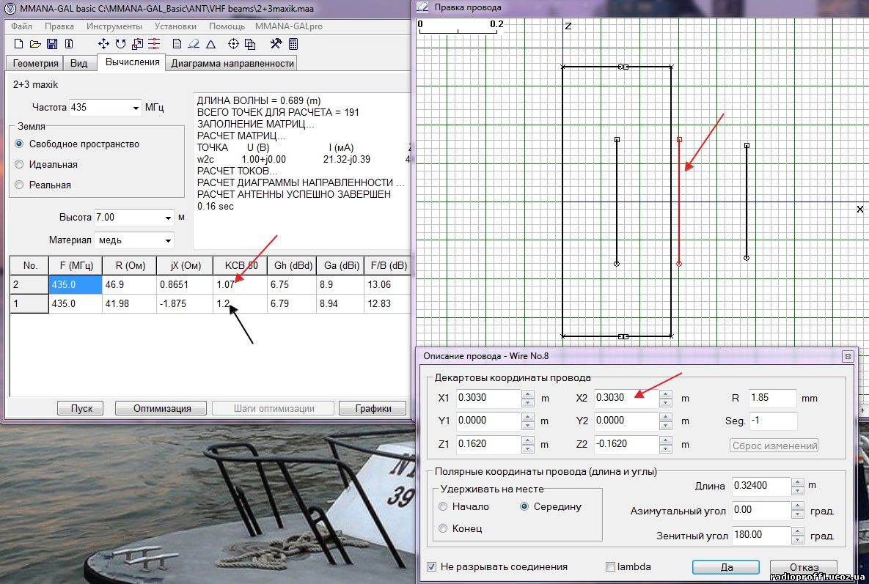The height and width of the screenshot is (584, 869).
Task: Open the Материал material dropdown
Action: point(168,241)
